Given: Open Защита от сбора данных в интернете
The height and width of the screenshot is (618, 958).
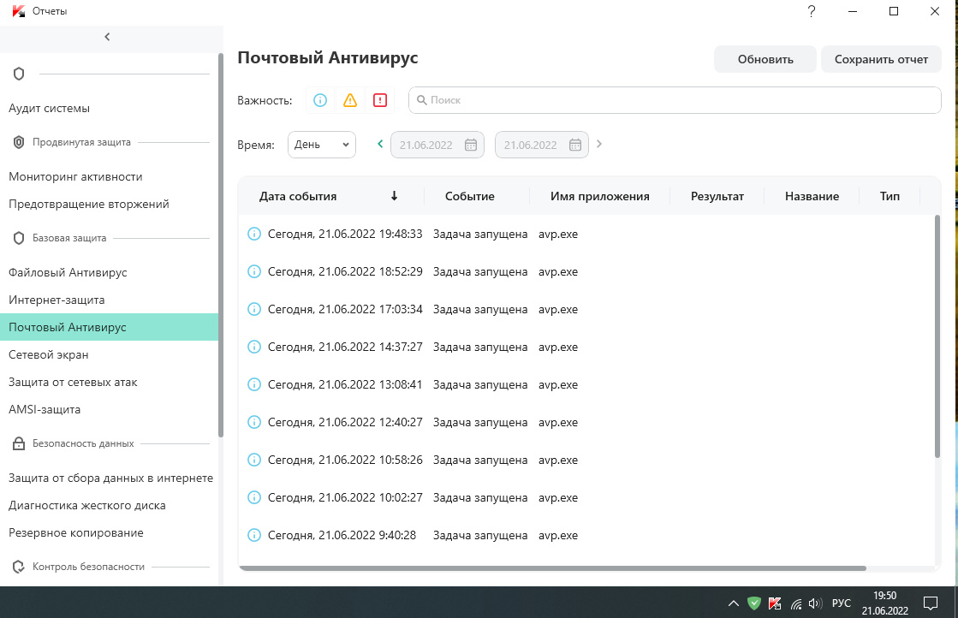Looking at the screenshot, I should pyautogui.click(x=109, y=478).
